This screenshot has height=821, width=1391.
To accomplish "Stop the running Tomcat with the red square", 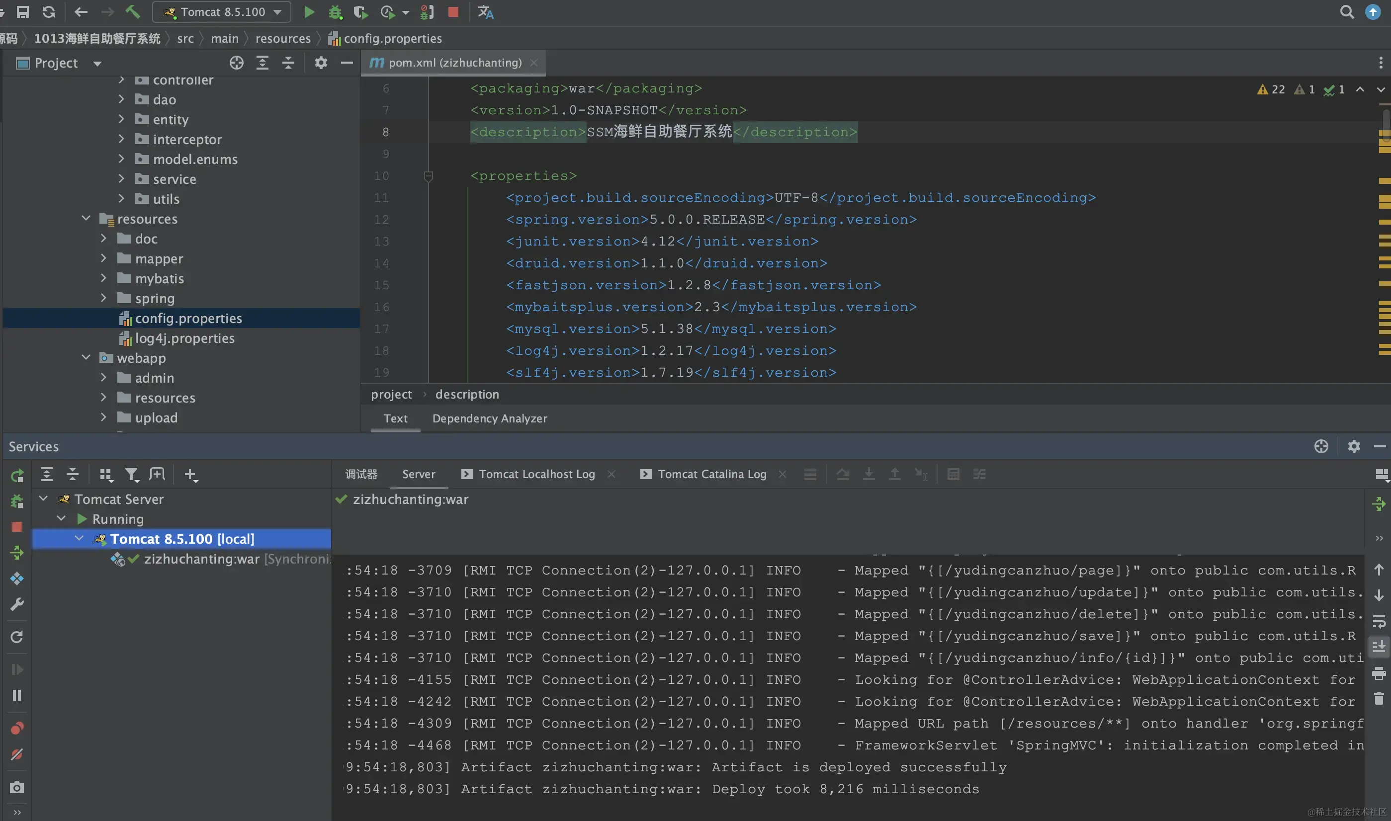I will tap(453, 11).
